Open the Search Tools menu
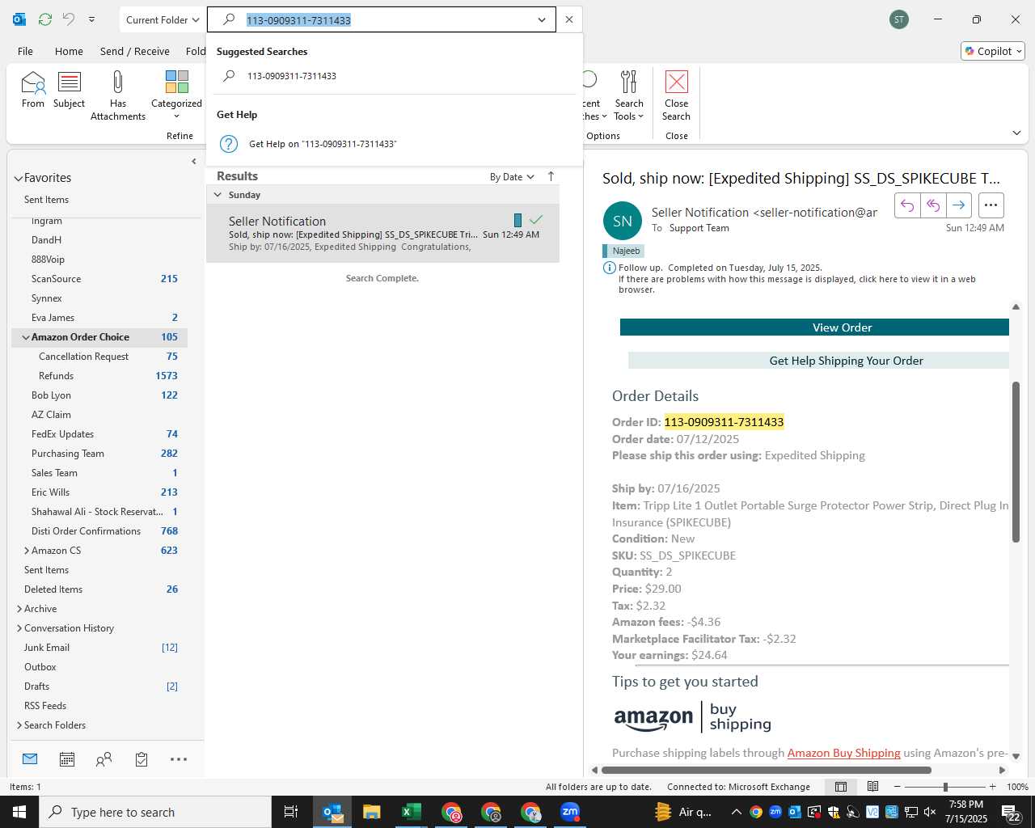This screenshot has height=828, width=1035. [629, 95]
